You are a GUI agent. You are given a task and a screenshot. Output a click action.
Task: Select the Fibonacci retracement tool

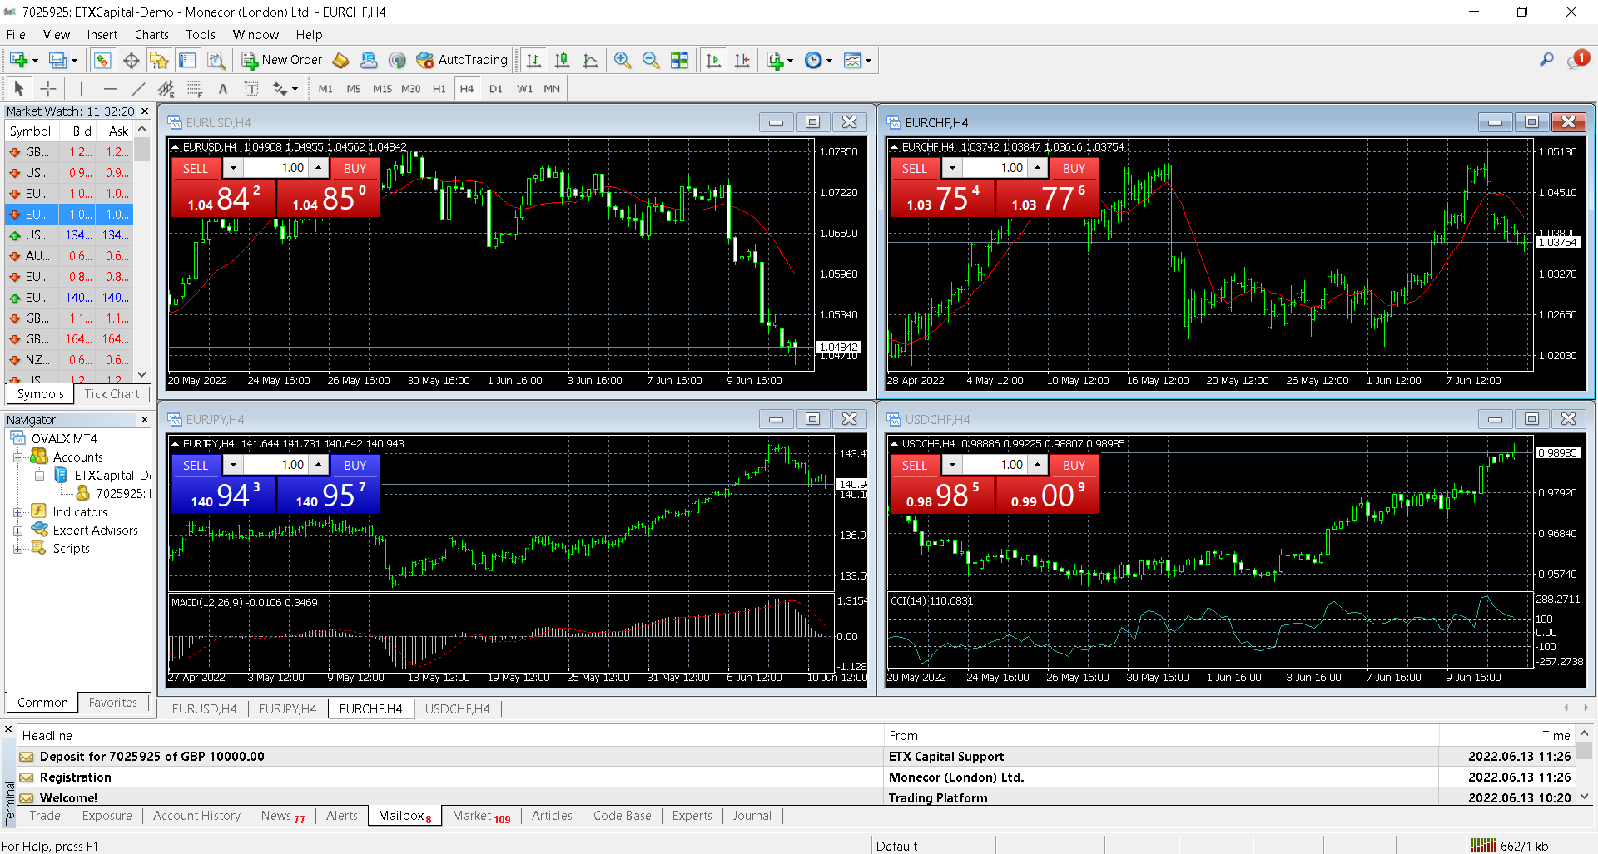(x=195, y=88)
